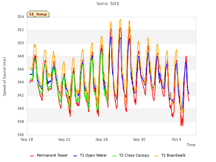216x162 pixels.
Task: Click the 342 y-axis tick label
Action: 21,95
